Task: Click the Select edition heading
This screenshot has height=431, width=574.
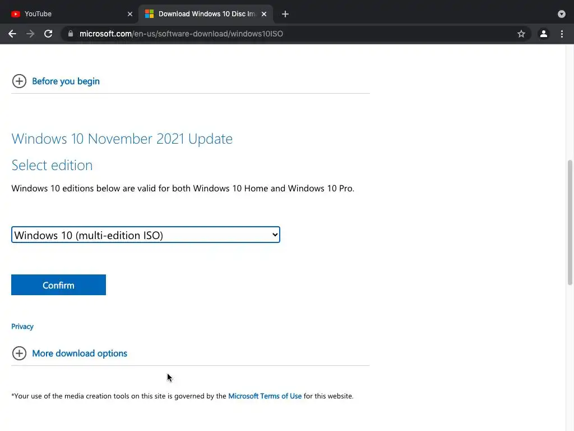Action: pyautogui.click(x=52, y=166)
